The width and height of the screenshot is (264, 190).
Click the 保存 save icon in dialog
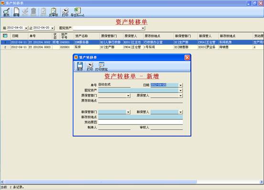pyautogui.click(x=80, y=66)
